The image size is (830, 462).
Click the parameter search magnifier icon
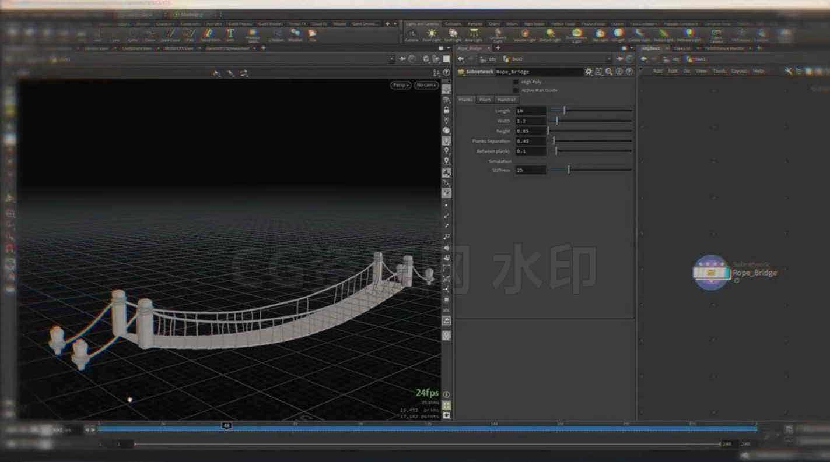[x=609, y=72]
